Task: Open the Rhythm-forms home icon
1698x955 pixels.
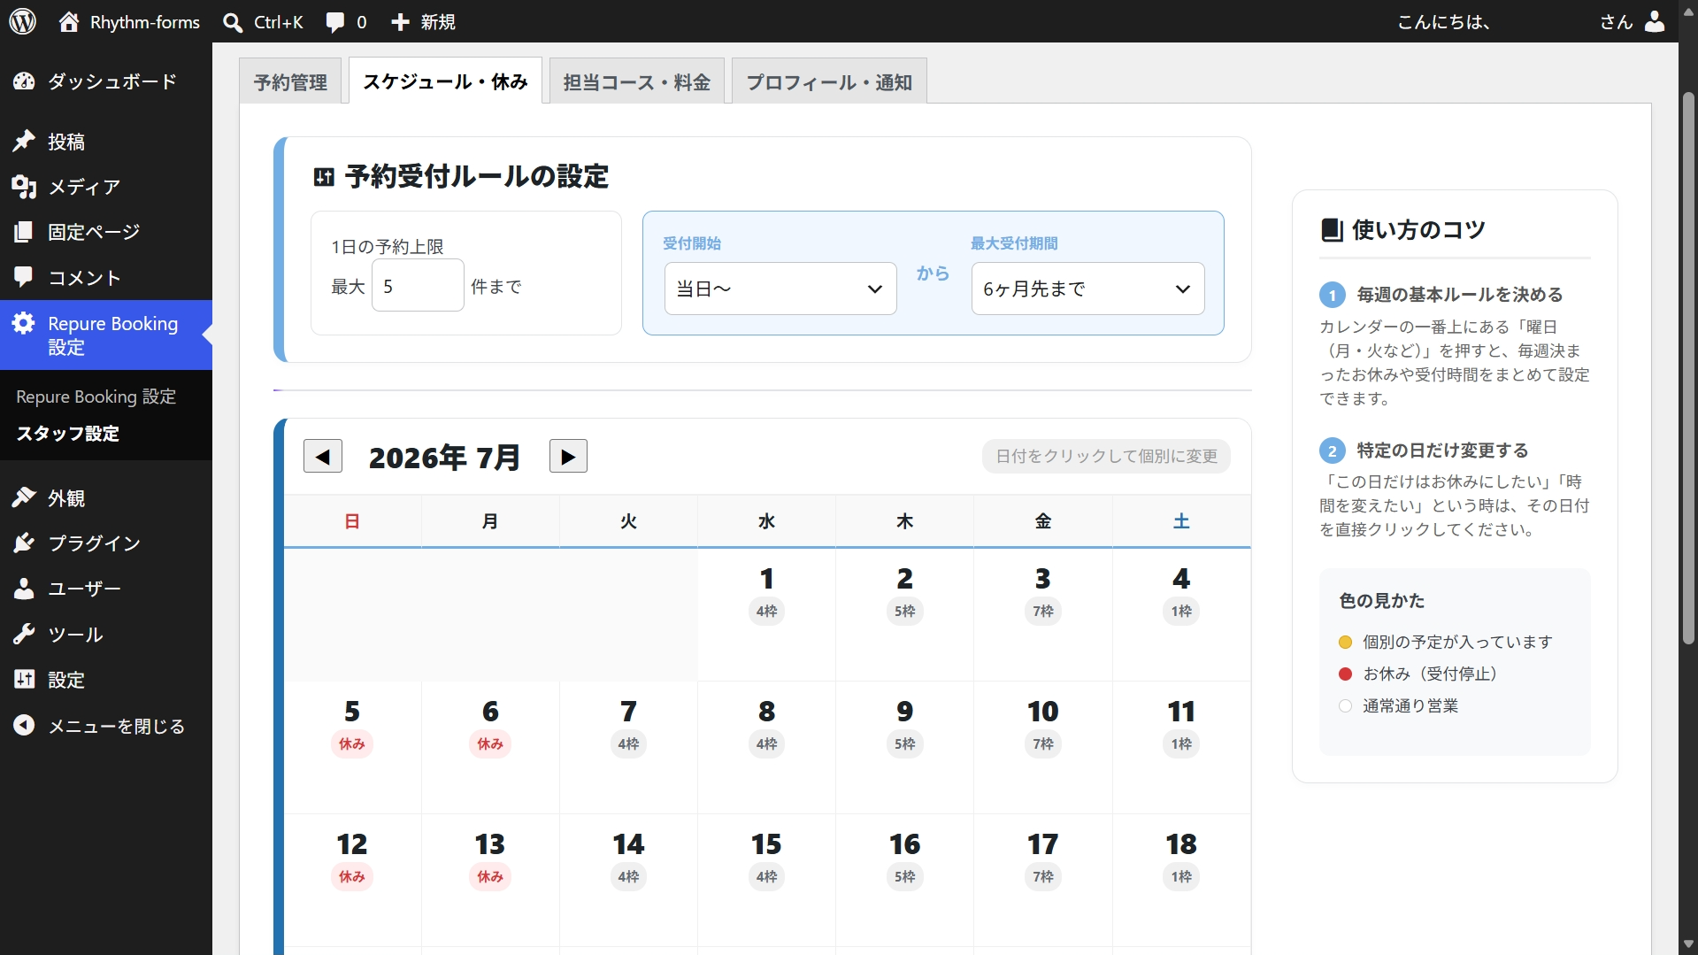Action: point(69,22)
